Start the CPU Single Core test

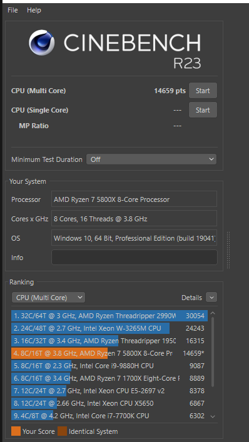[x=203, y=109]
